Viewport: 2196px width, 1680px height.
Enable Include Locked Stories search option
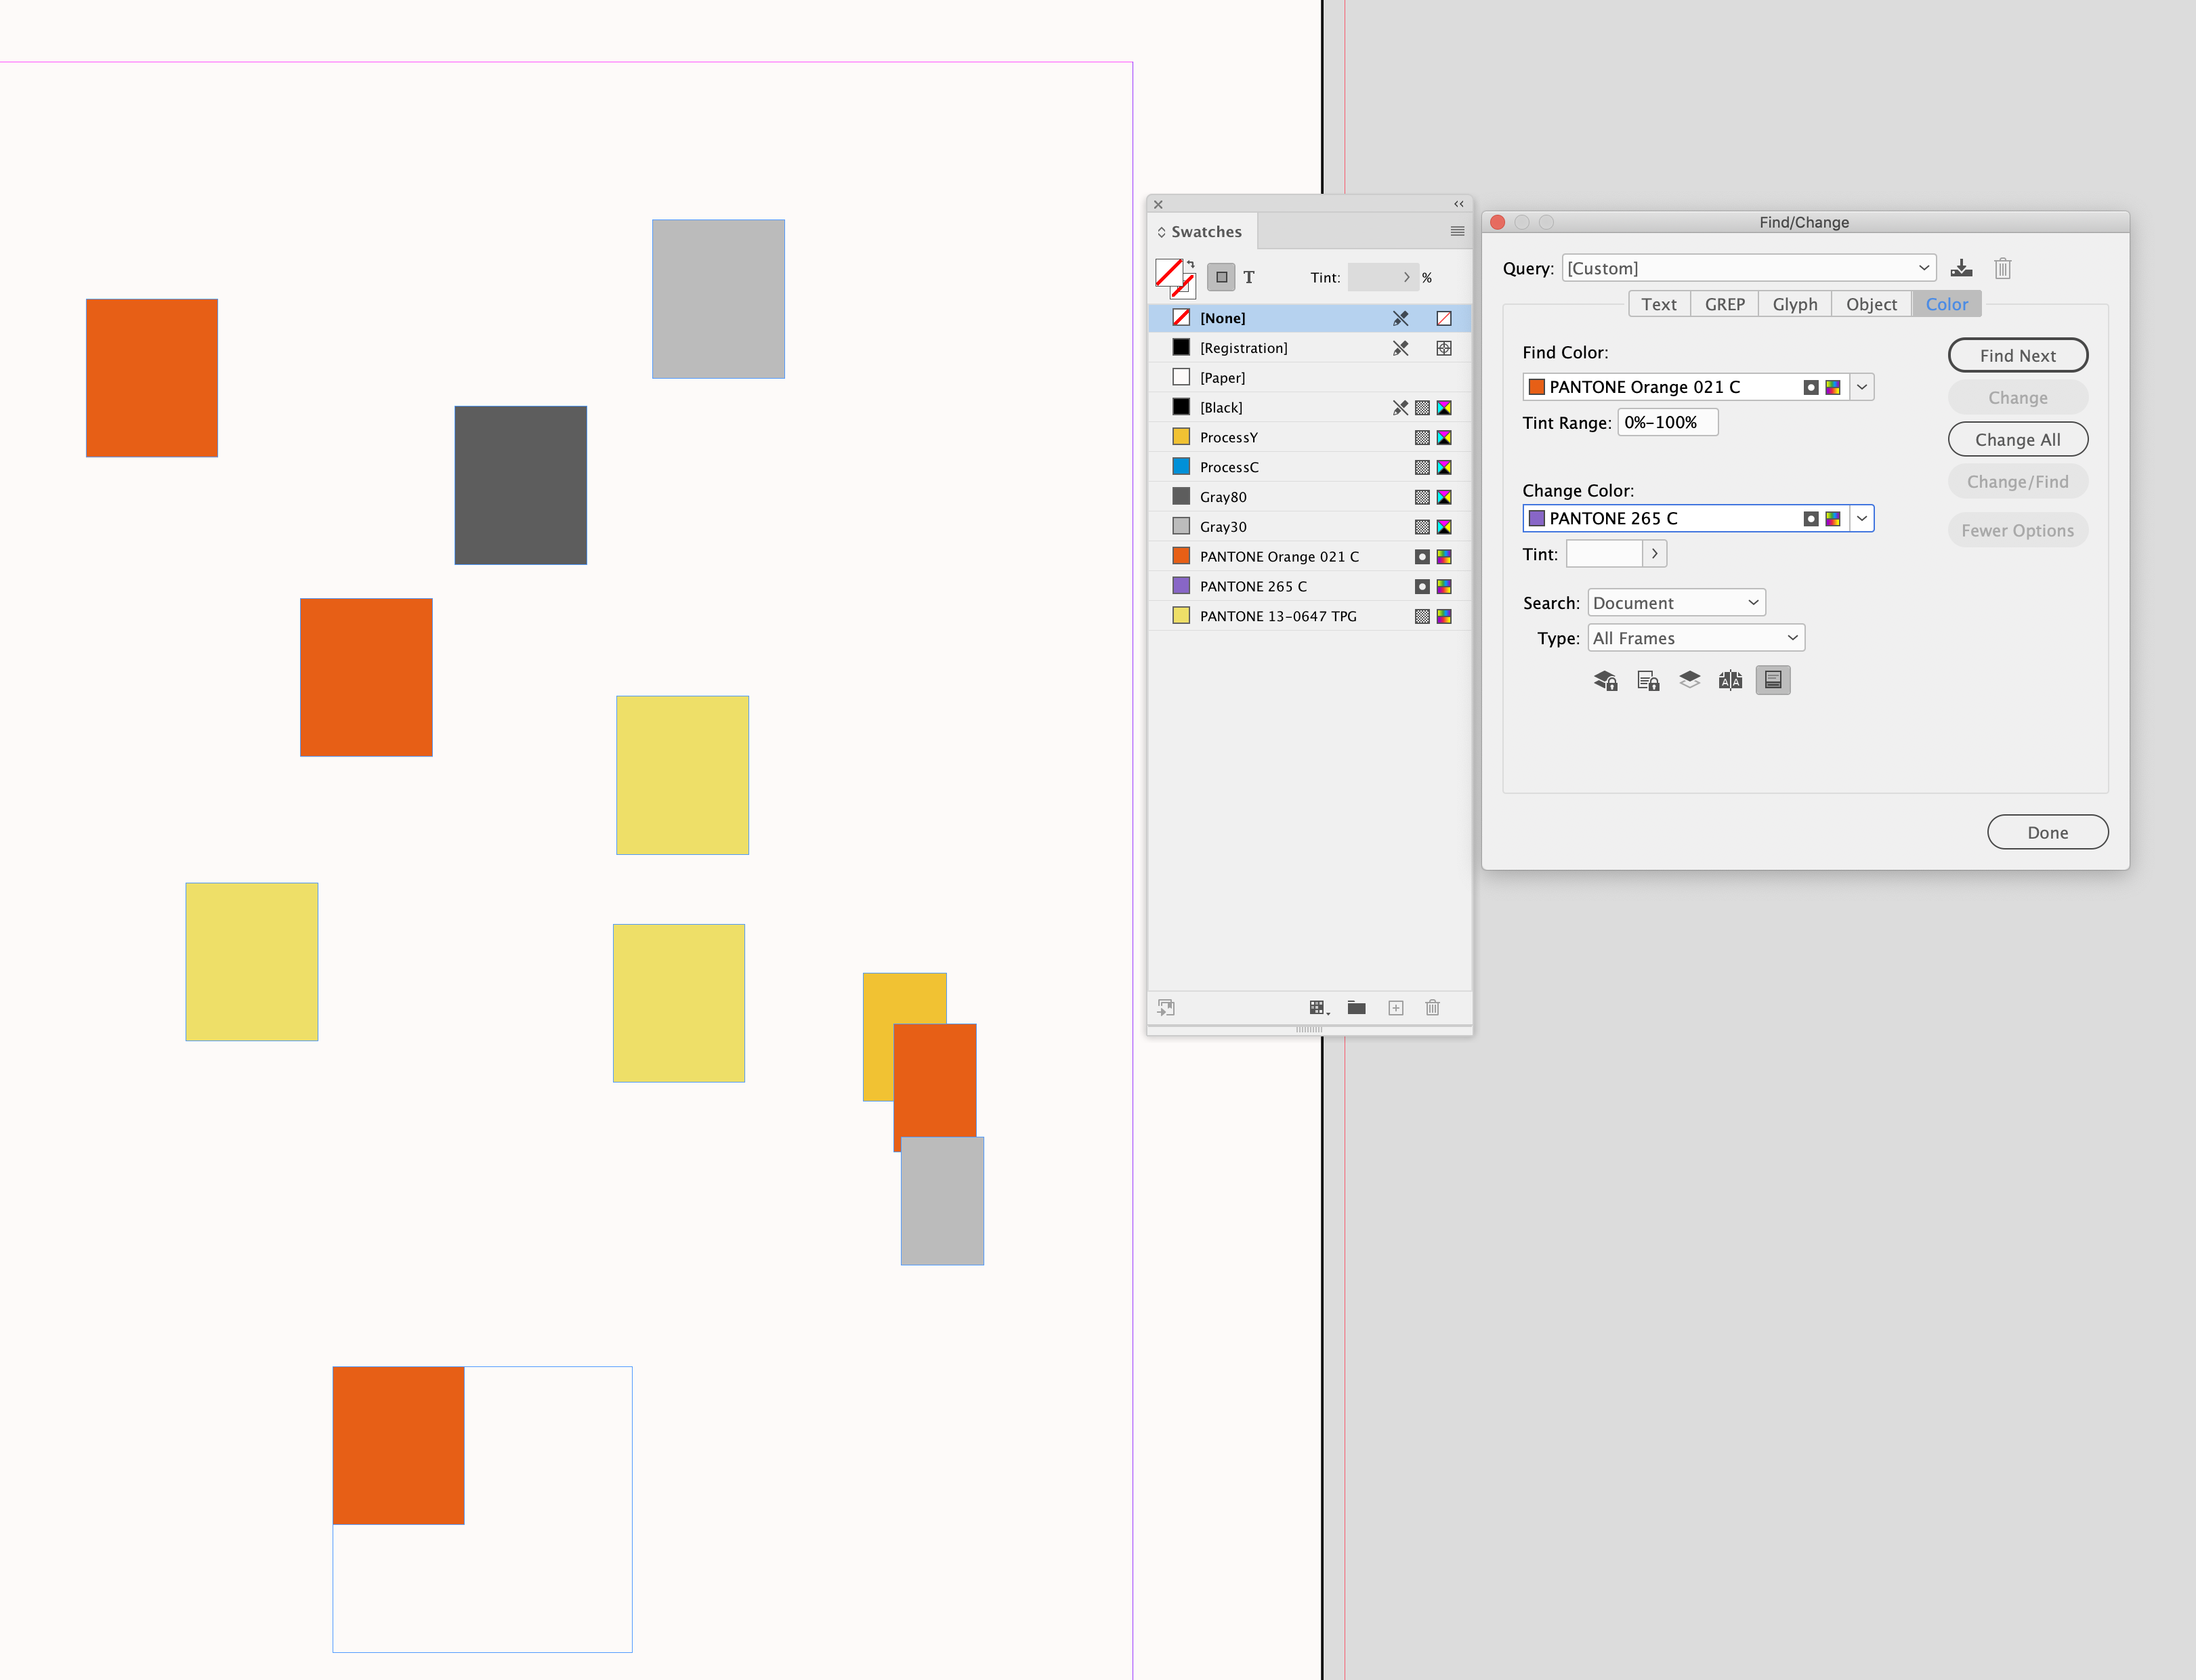coord(1648,680)
